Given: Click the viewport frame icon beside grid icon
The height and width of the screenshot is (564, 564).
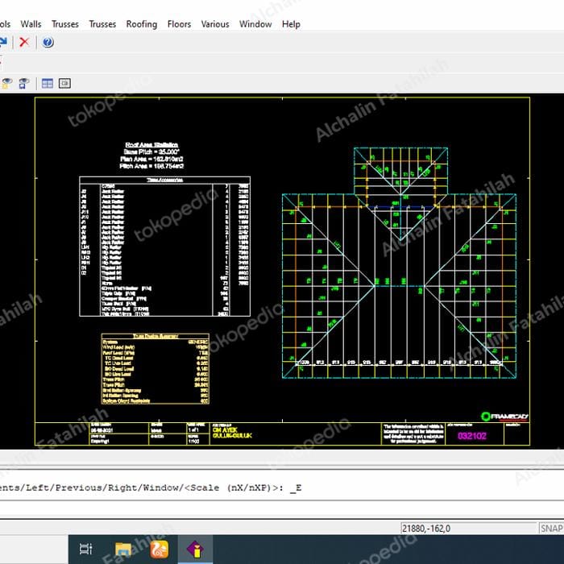Looking at the screenshot, I should point(64,84).
